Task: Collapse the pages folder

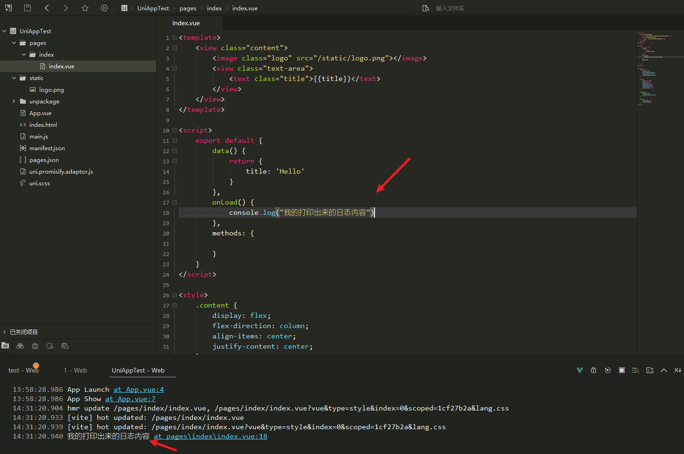Action: pyautogui.click(x=14, y=43)
